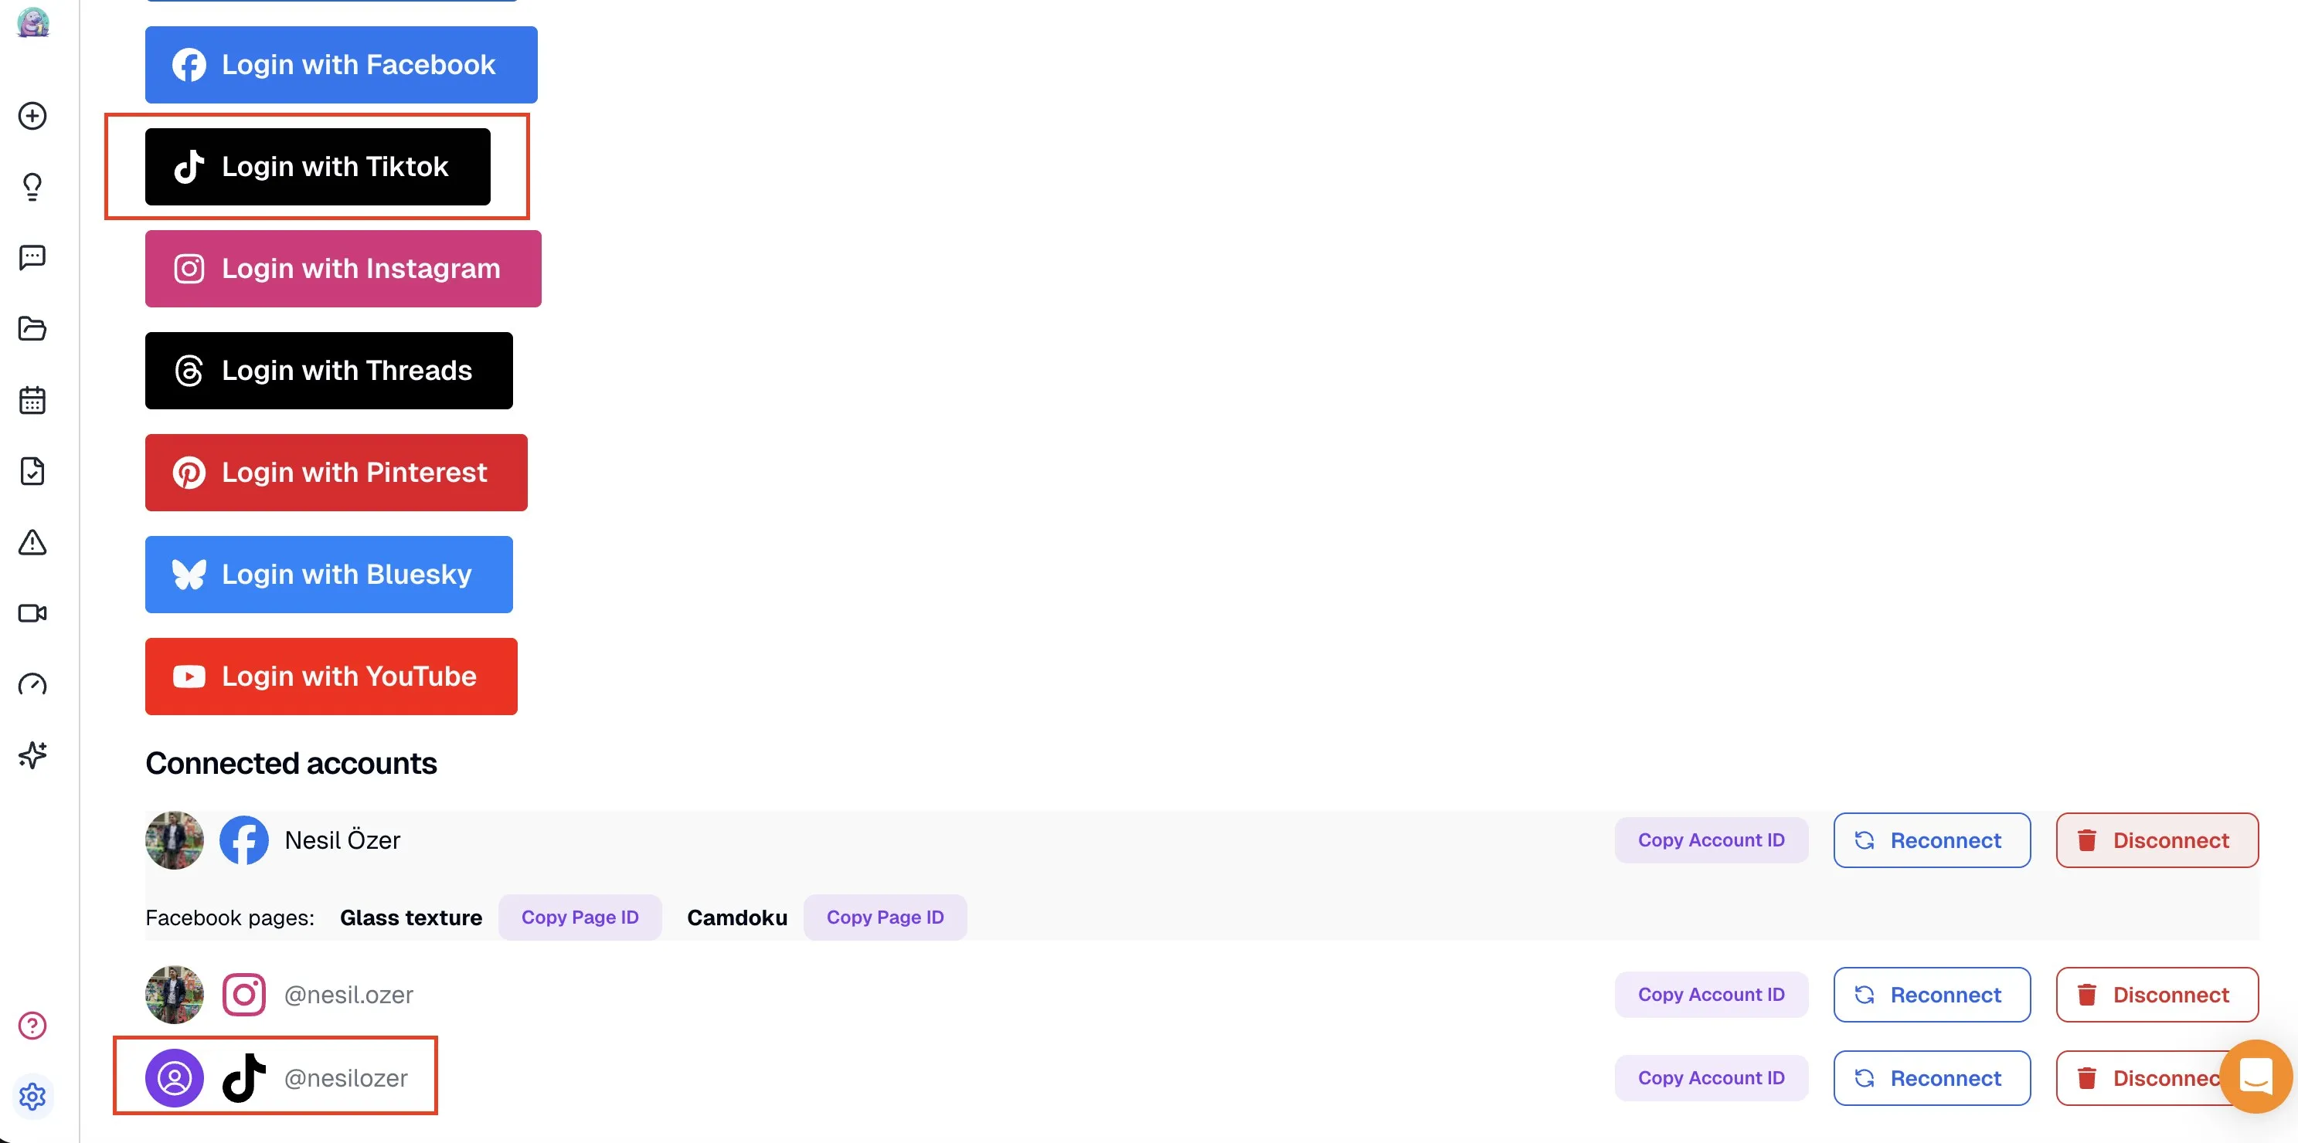2298x1143 pixels.
Task: Open the folder icon in sidebar
Action: 33,328
